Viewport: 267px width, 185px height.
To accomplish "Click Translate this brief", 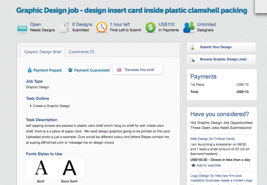I will click(139, 70).
